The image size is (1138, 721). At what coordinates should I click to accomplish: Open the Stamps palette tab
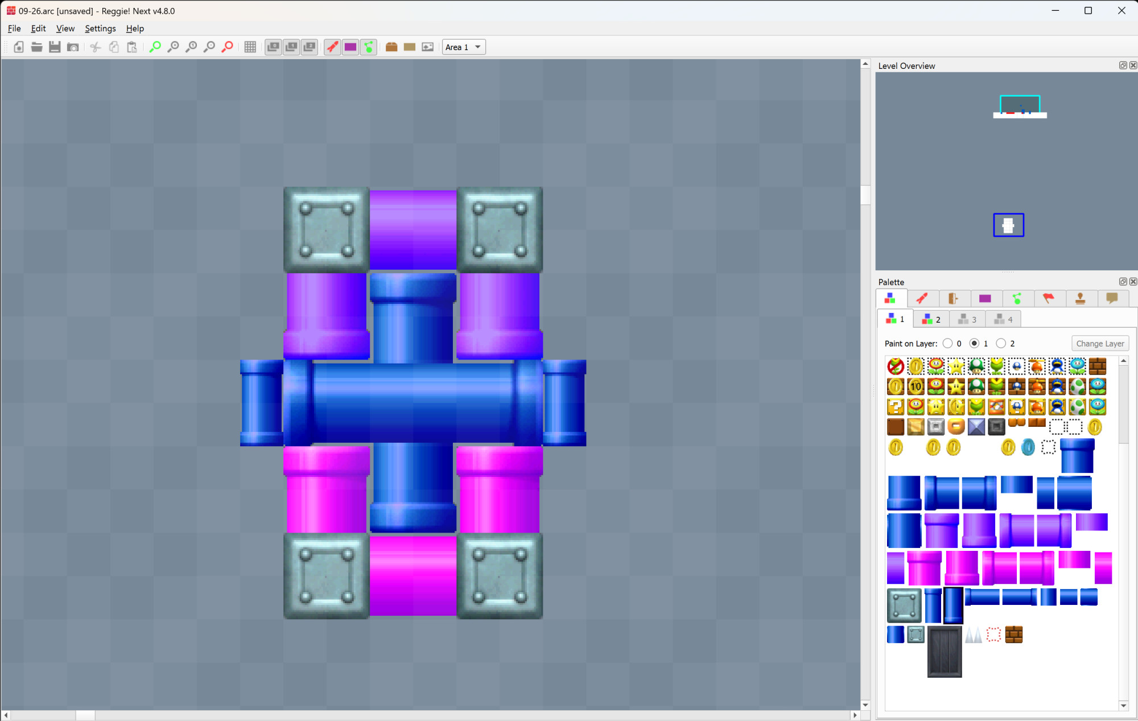pos(1080,298)
